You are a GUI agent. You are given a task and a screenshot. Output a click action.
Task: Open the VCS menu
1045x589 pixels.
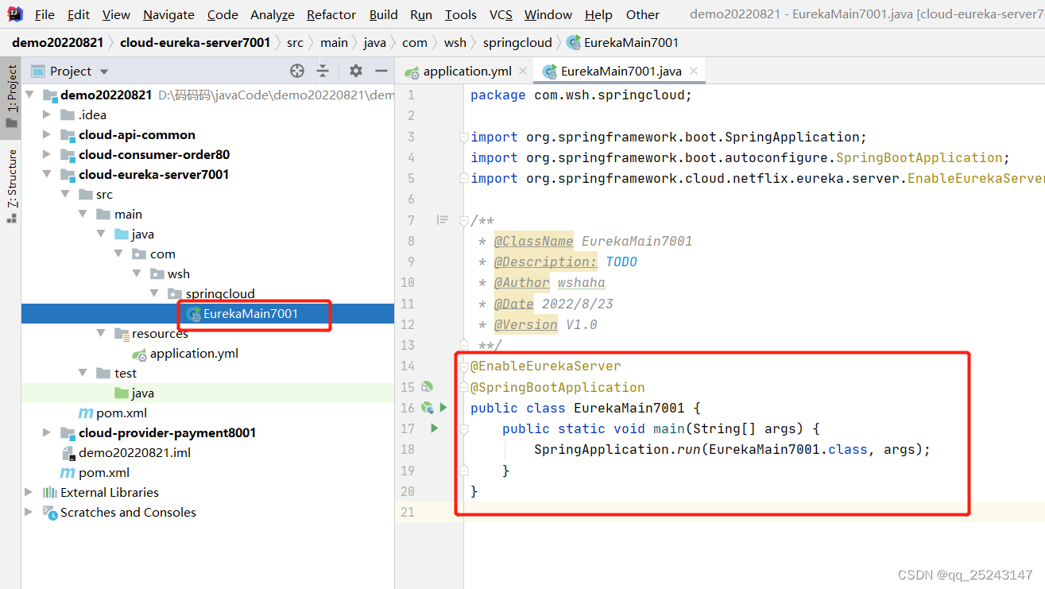501,14
